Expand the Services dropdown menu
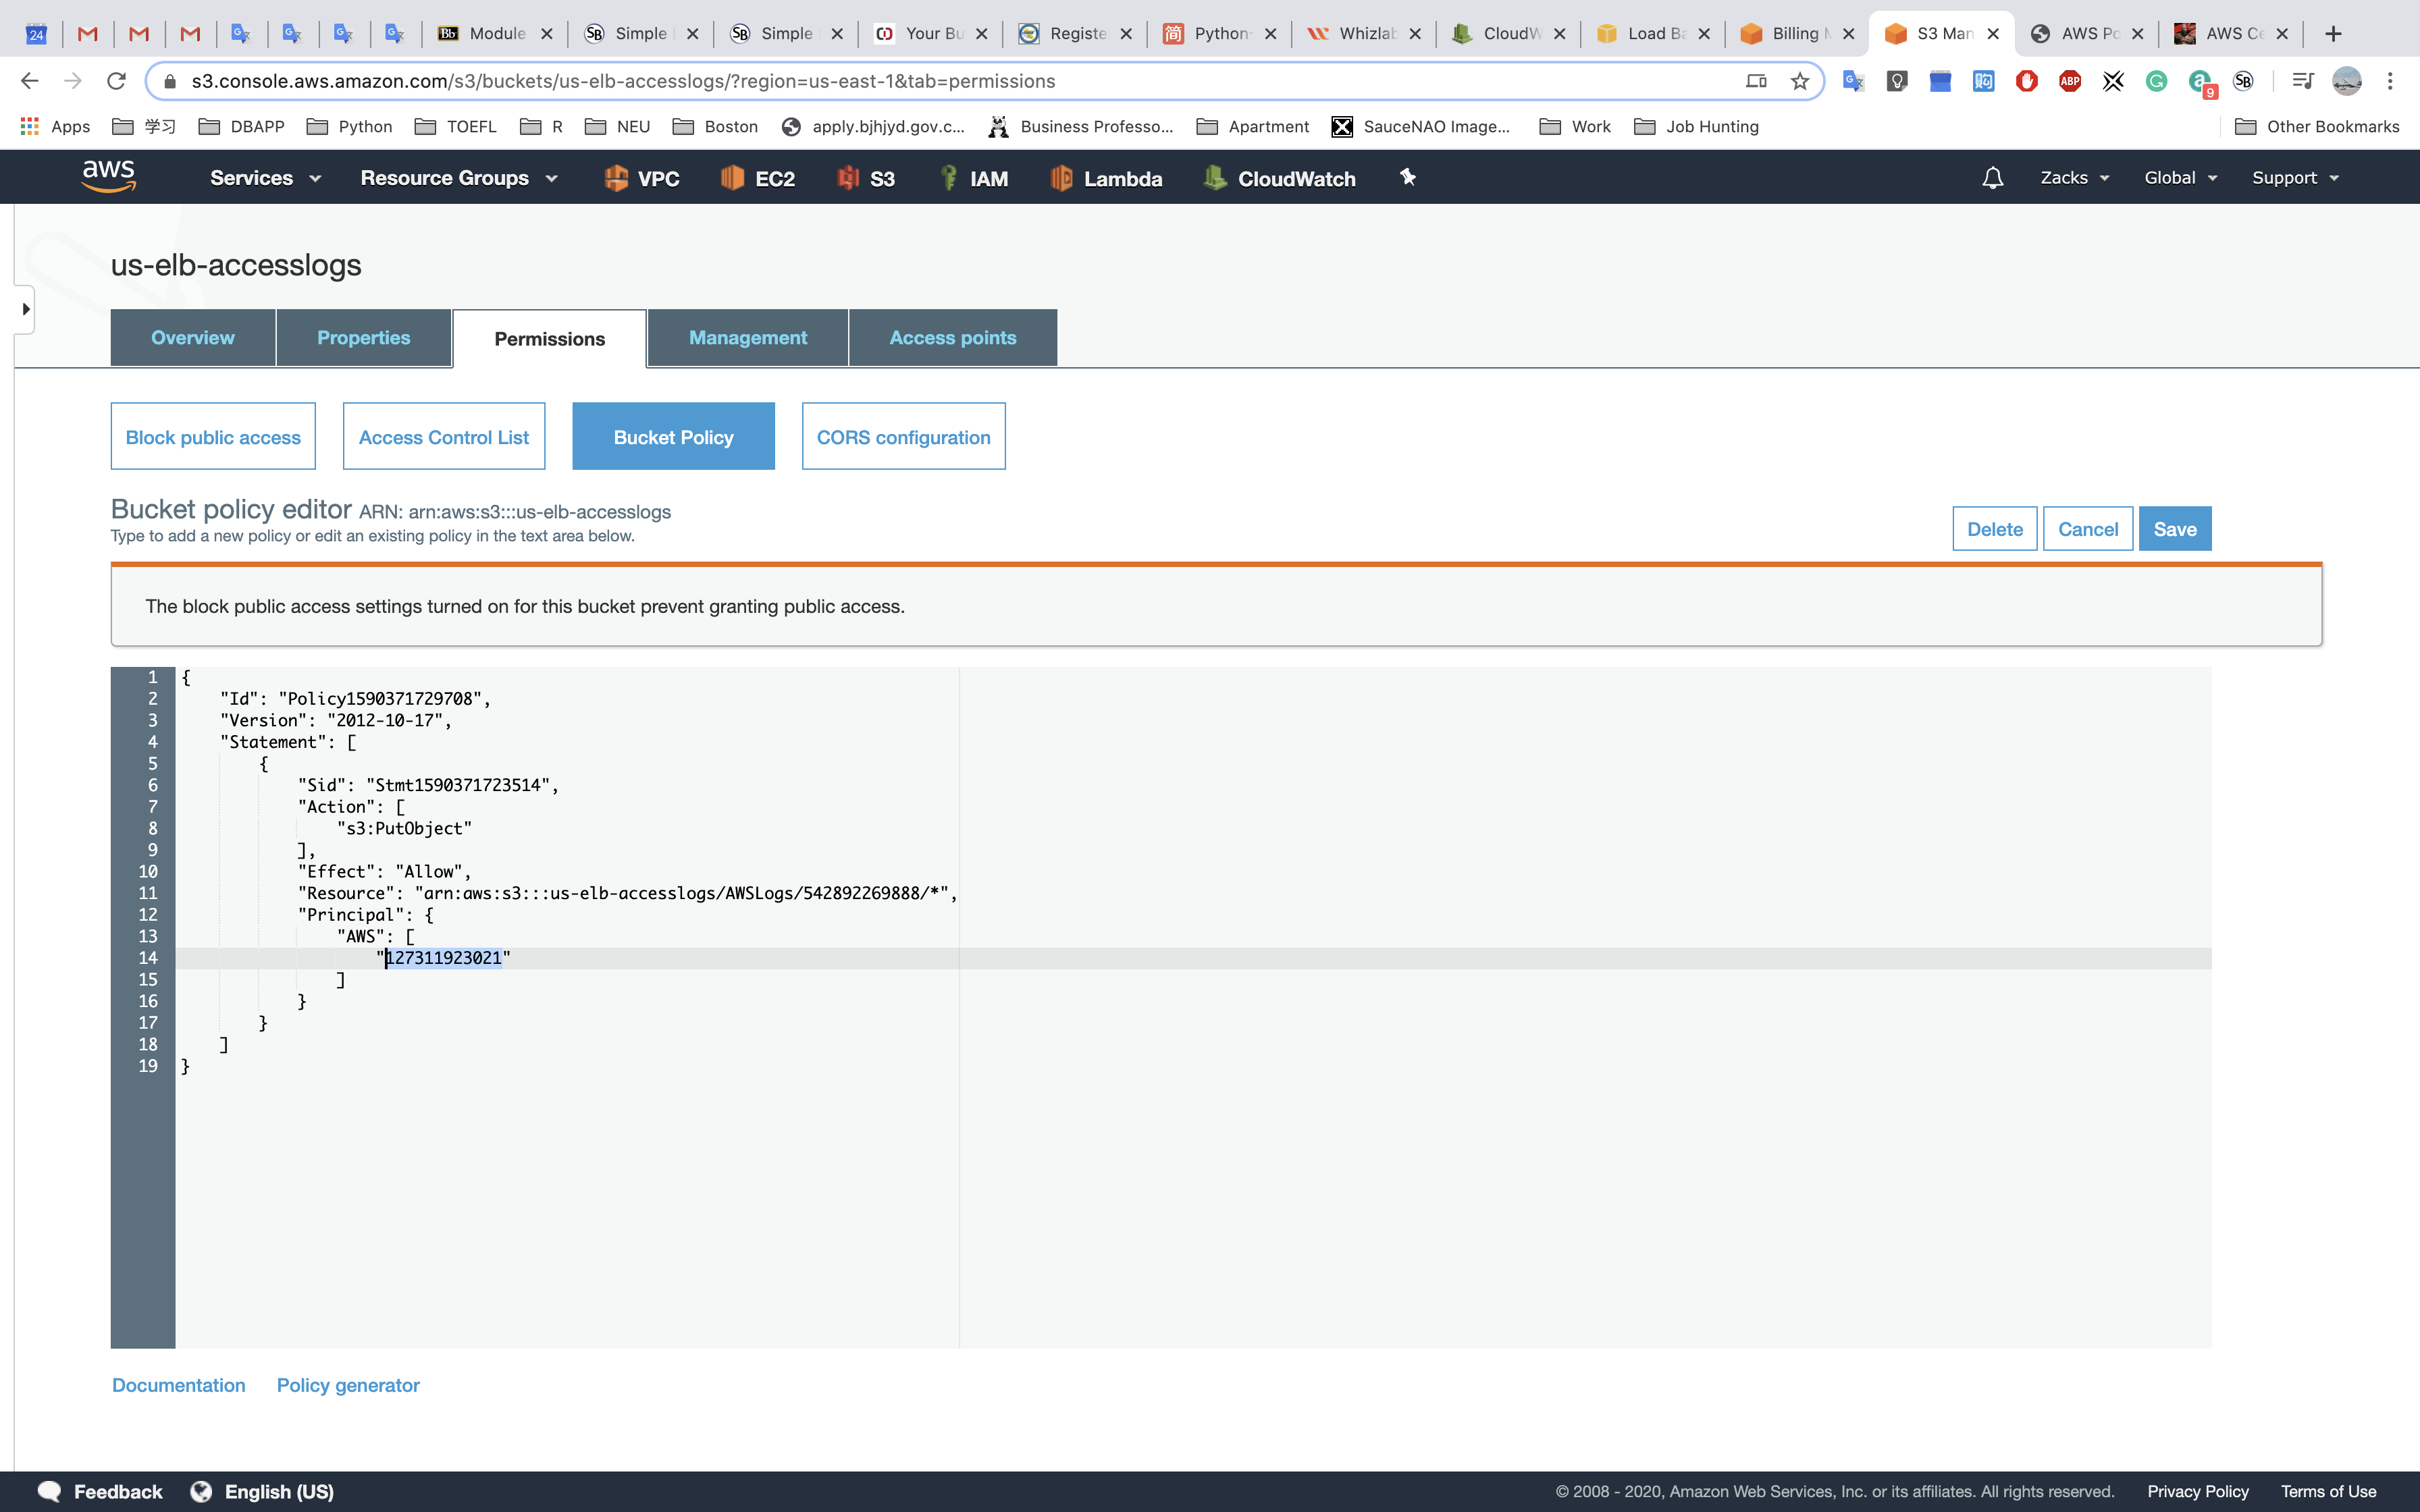The width and height of the screenshot is (2420, 1512). (x=265, y=178)
